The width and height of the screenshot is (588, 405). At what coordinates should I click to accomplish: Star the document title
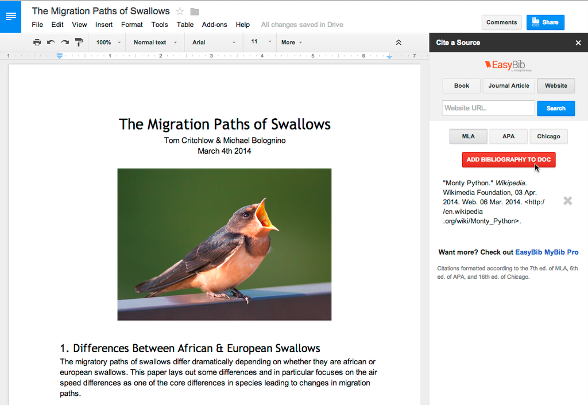(180, 11)
